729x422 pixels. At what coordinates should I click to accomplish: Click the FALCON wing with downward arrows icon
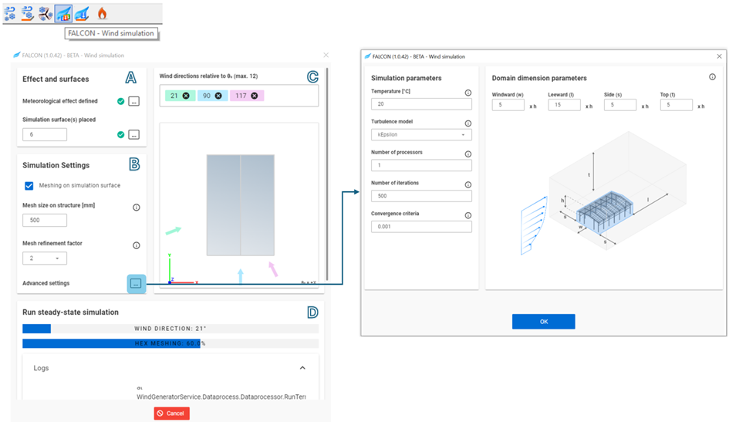(x=82, y=13)
